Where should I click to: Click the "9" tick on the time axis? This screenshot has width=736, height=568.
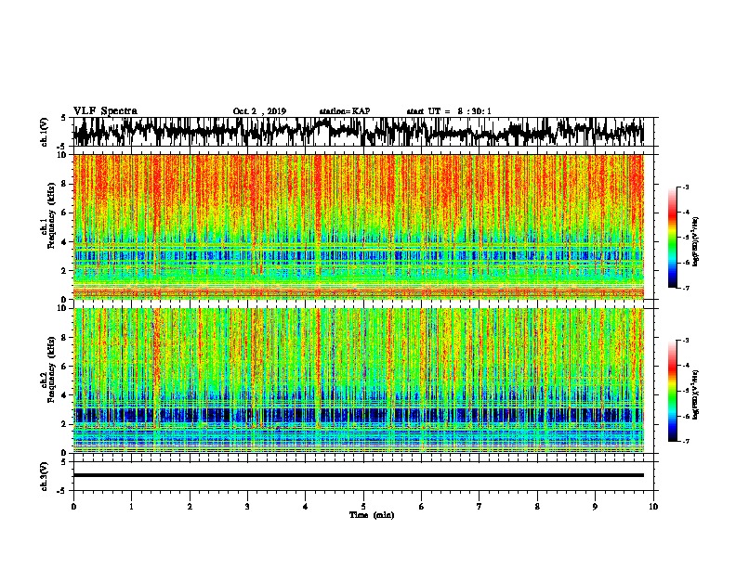click(x=595, y=506)
